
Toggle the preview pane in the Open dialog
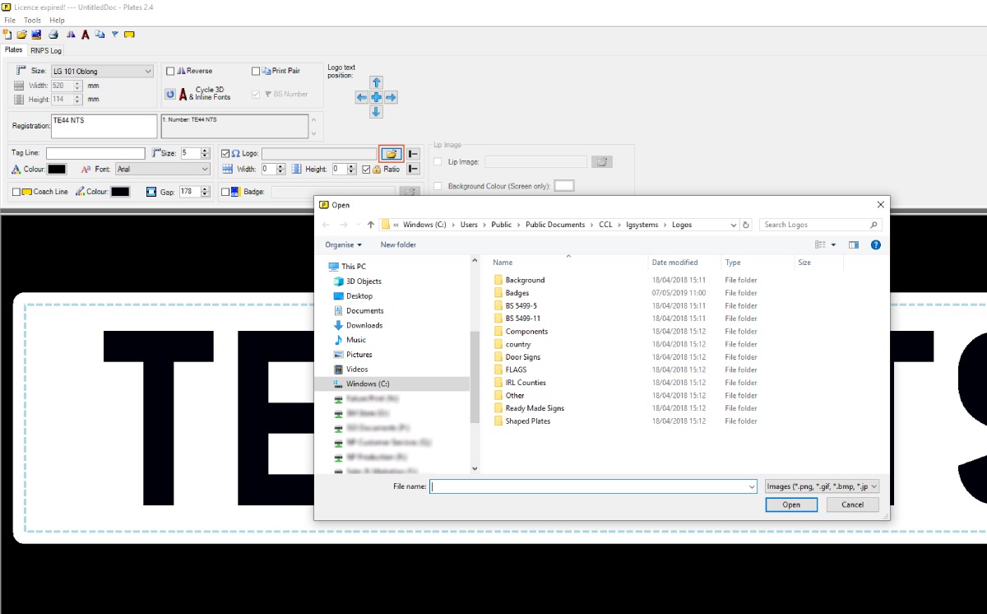[x=854, y=244]
